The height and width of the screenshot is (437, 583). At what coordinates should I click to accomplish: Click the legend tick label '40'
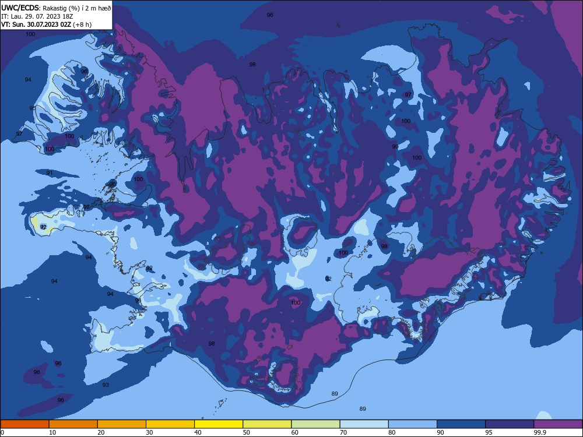(198, 432)
